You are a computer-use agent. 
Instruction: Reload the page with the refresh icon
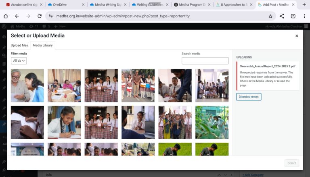(39, 16)
